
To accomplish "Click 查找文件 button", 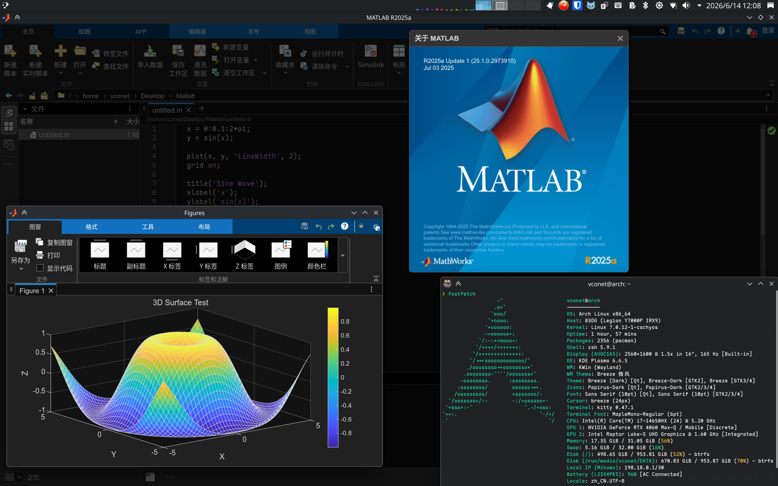I will coord(110,66).
